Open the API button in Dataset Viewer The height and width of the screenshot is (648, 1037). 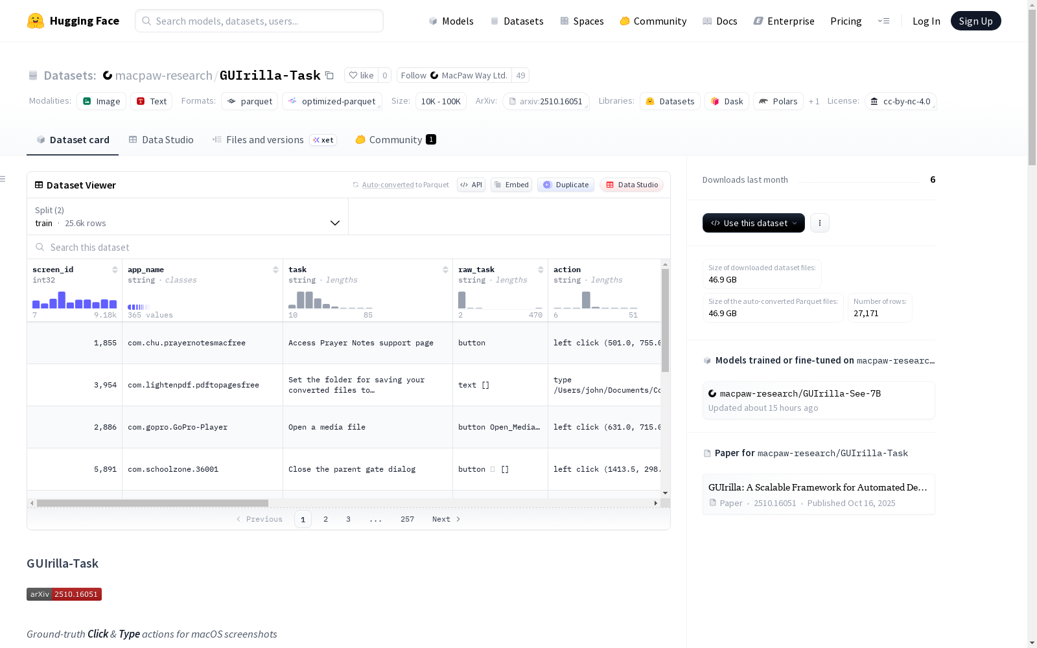coord(471,185)
